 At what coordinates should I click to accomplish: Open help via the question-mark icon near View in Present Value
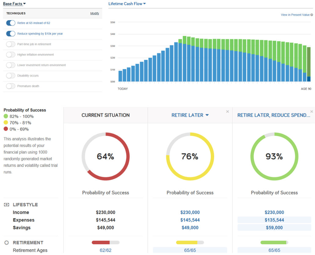click(312, 14)
